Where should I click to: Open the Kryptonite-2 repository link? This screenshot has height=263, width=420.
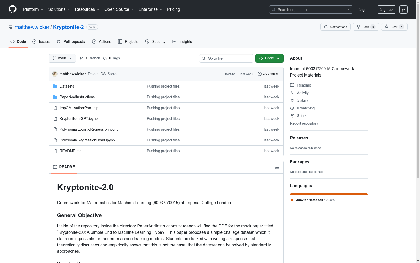[x=69, y=27]
